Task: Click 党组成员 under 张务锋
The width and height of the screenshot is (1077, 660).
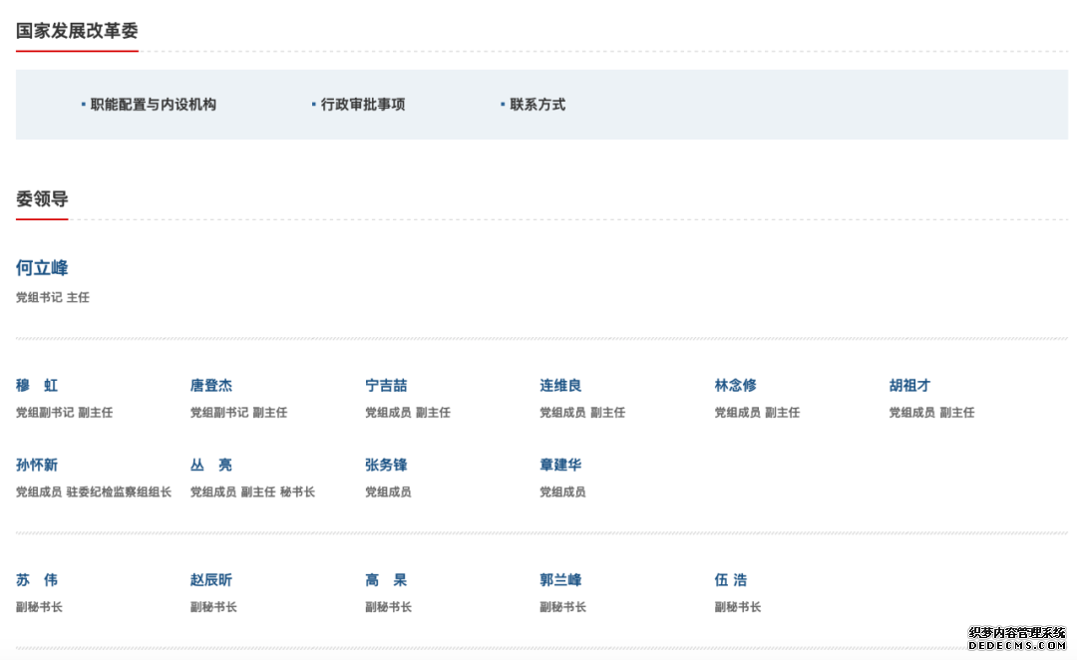Action: [x=388, y=493]
